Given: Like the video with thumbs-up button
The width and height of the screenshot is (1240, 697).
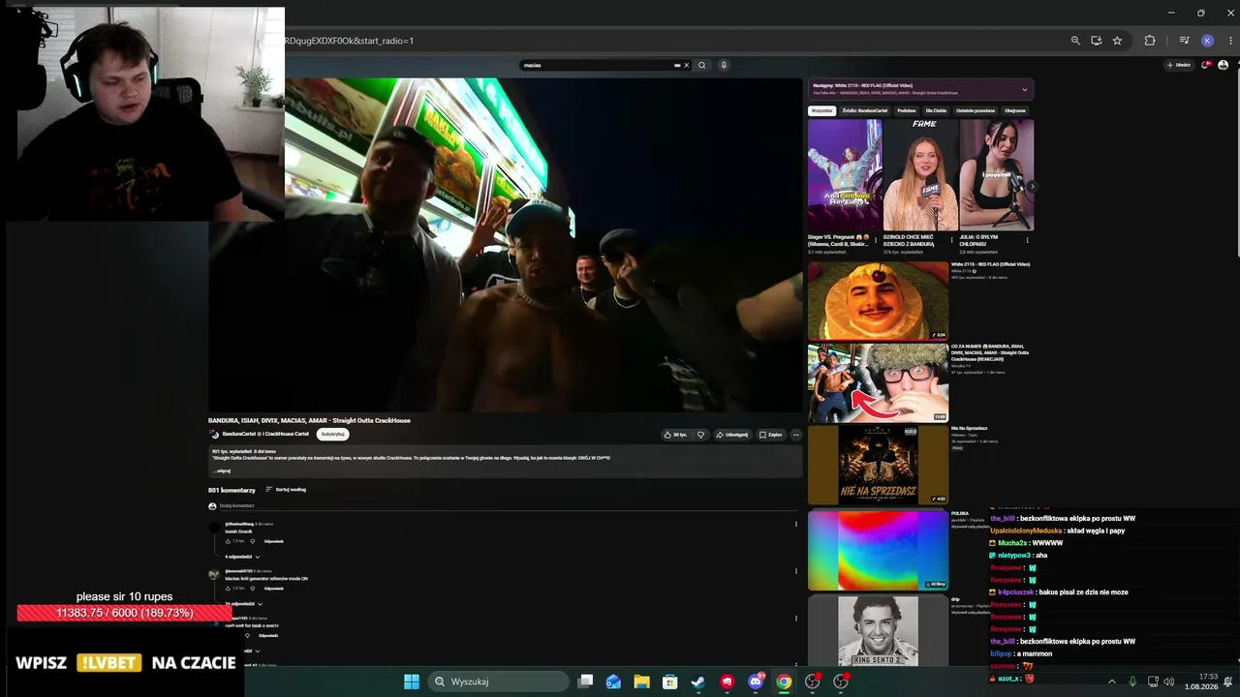Looking at the screenshot, I should [x=676, y=435].
